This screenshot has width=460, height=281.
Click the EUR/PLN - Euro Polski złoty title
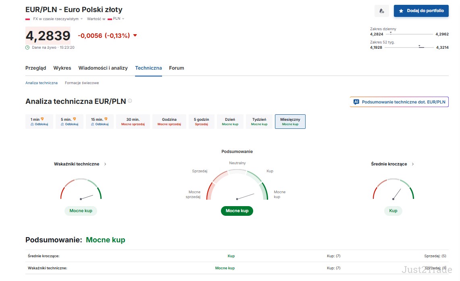coord(74,10)
